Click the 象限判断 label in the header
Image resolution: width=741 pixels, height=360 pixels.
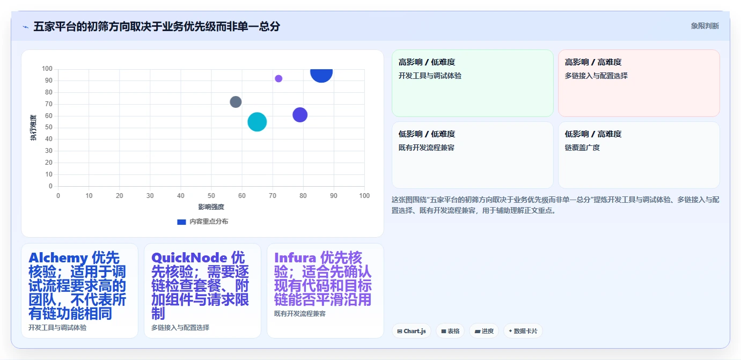tap(705, 26)
